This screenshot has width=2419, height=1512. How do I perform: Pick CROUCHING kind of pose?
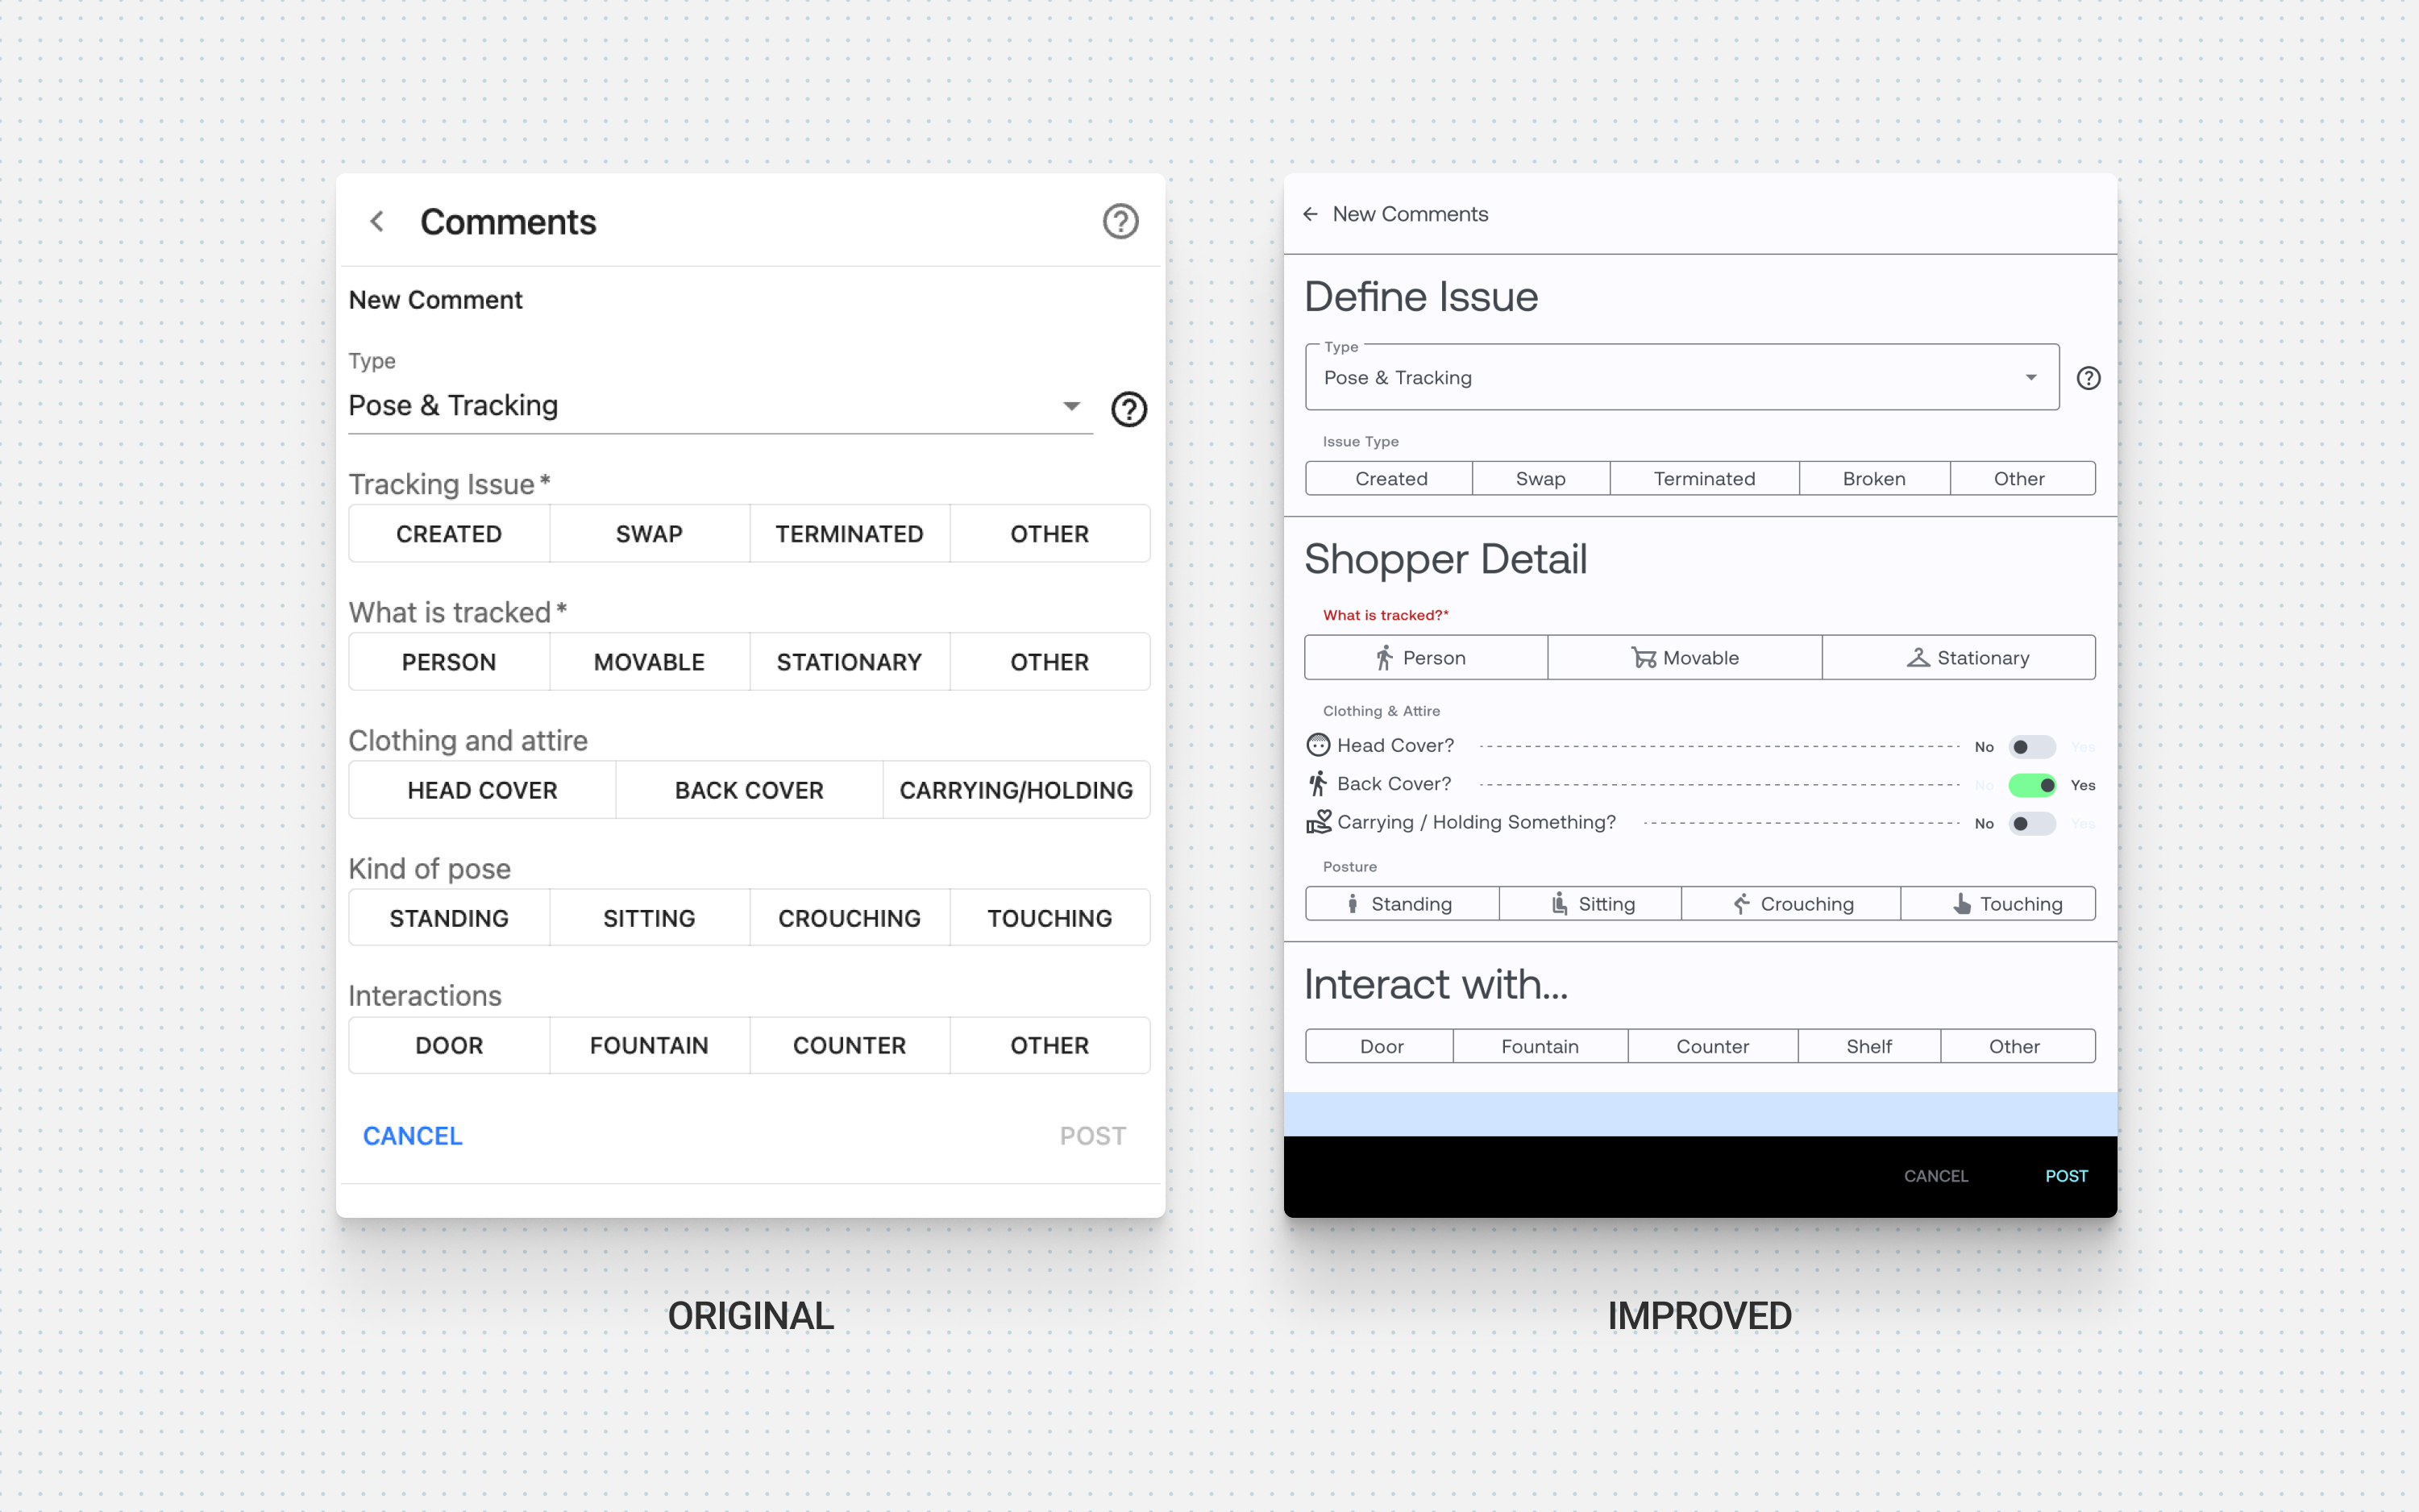click(849, 918)
